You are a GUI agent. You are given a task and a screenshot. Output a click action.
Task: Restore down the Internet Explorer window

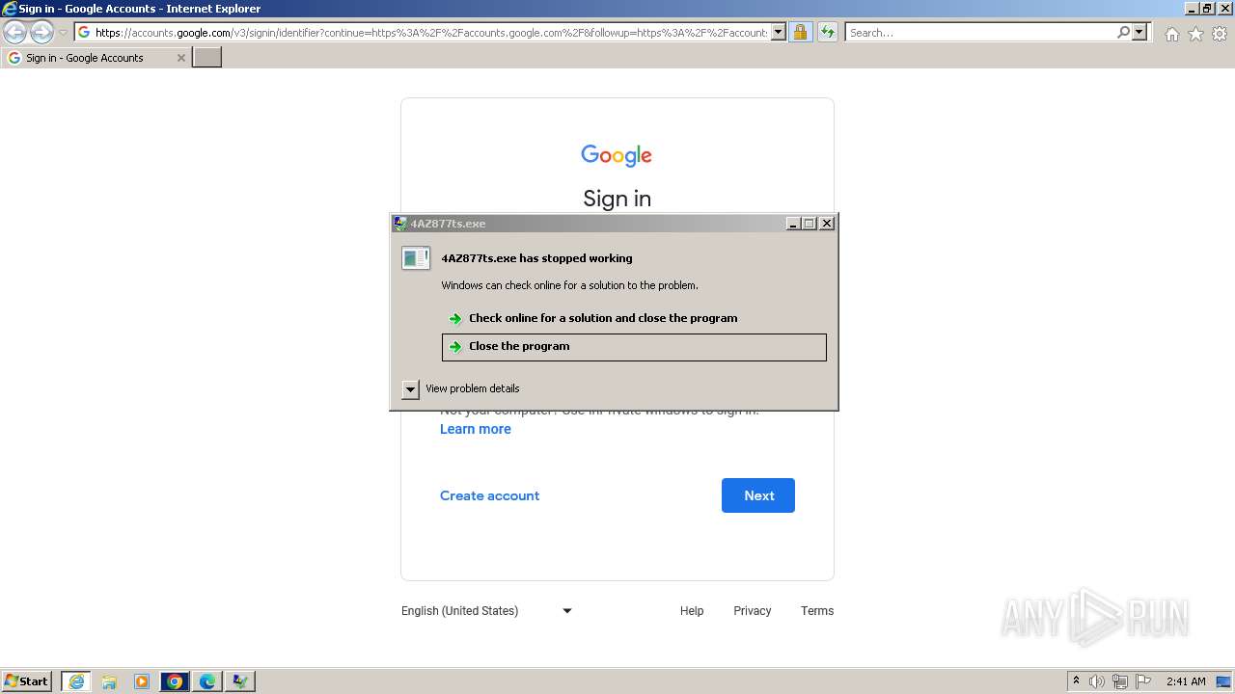click(x=1207, y=9)
